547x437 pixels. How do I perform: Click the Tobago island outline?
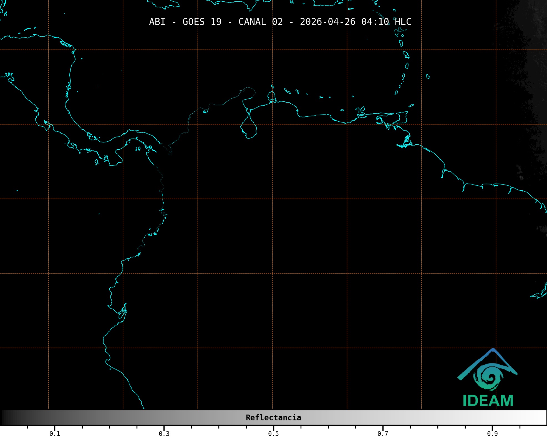point(411,105)
